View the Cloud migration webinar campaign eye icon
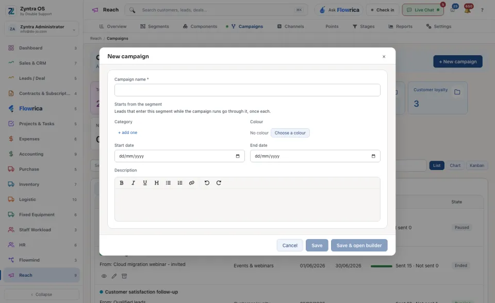The width and height of the screenshot is (495, 303). coord(104,276)
